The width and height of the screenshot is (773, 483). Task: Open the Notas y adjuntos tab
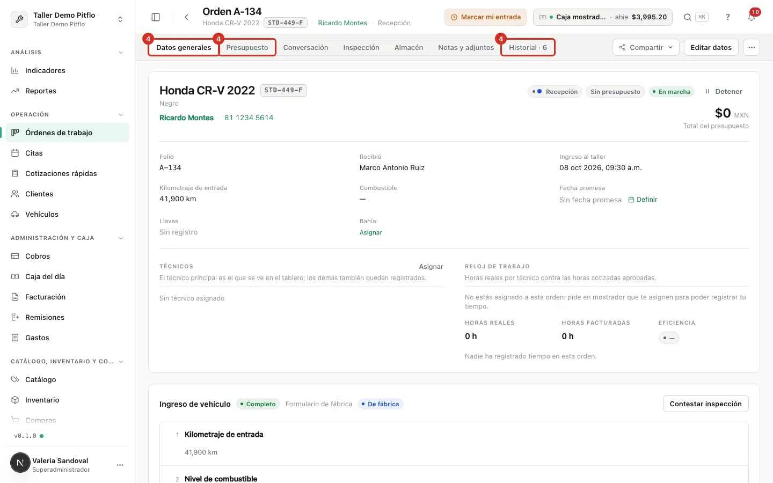(466, 47)
